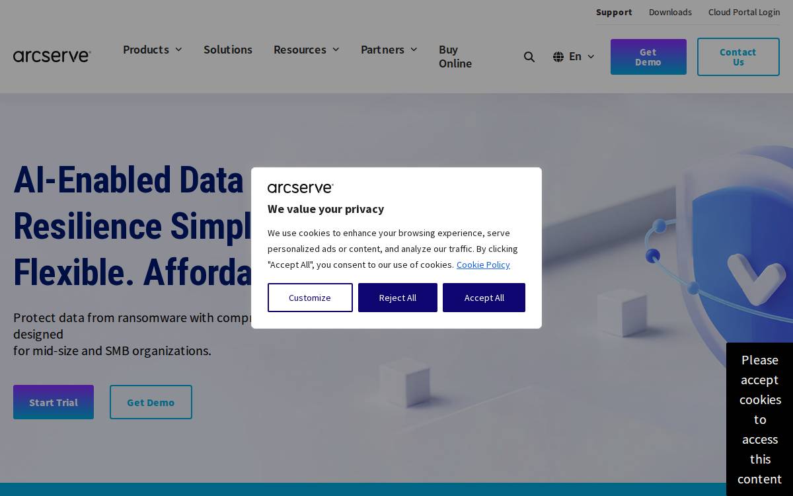The image size is (793, 496).
Task: Click the hero Get Demo button
Action: coord(151,402)
